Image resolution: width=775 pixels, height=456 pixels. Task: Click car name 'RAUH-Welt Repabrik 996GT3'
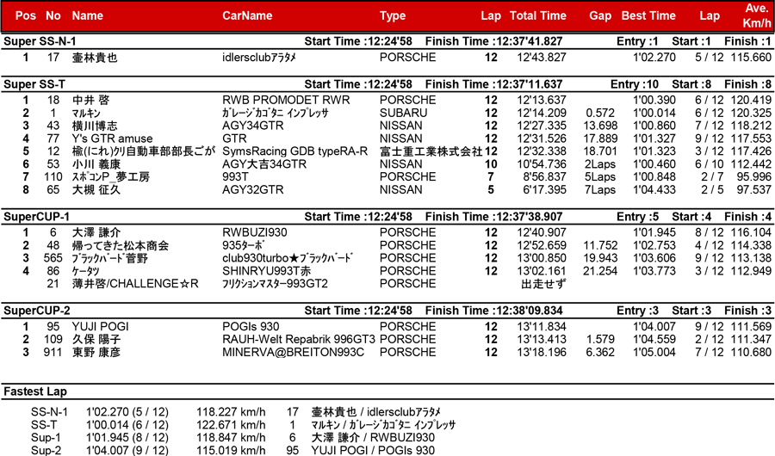coord(299,340)
